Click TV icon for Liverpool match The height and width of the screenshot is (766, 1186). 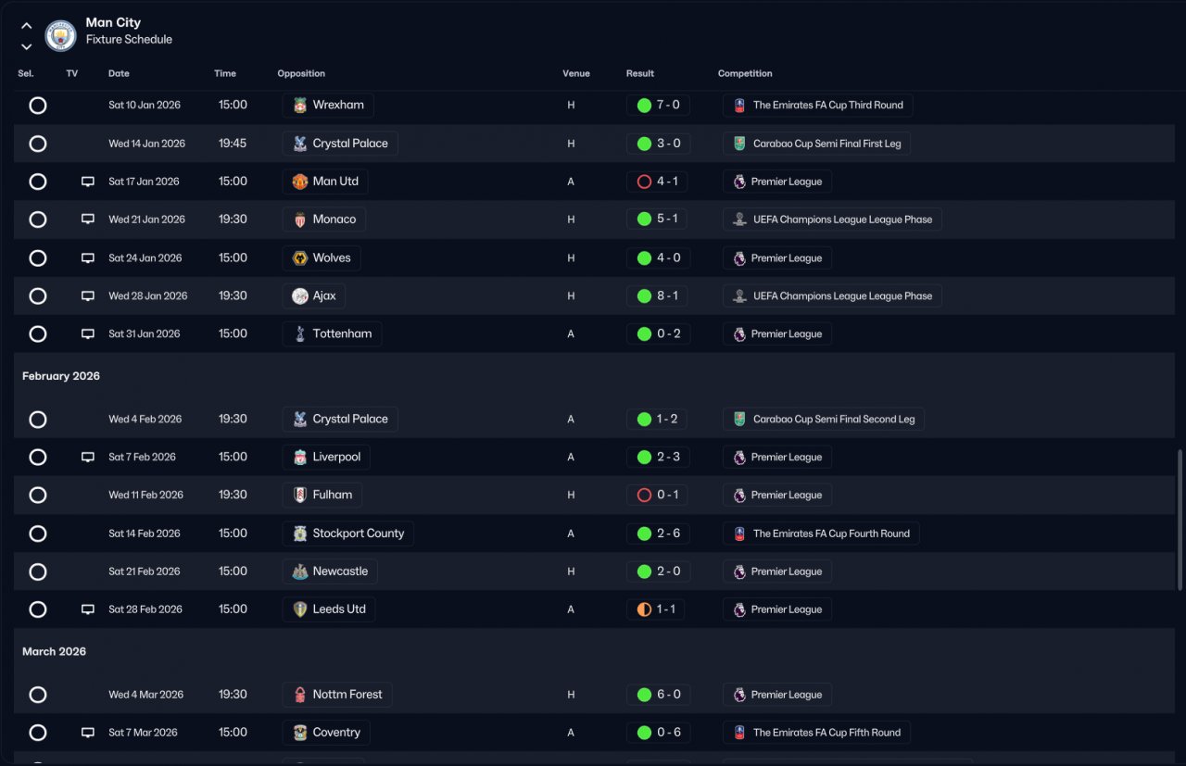click(x=88, y=458)
